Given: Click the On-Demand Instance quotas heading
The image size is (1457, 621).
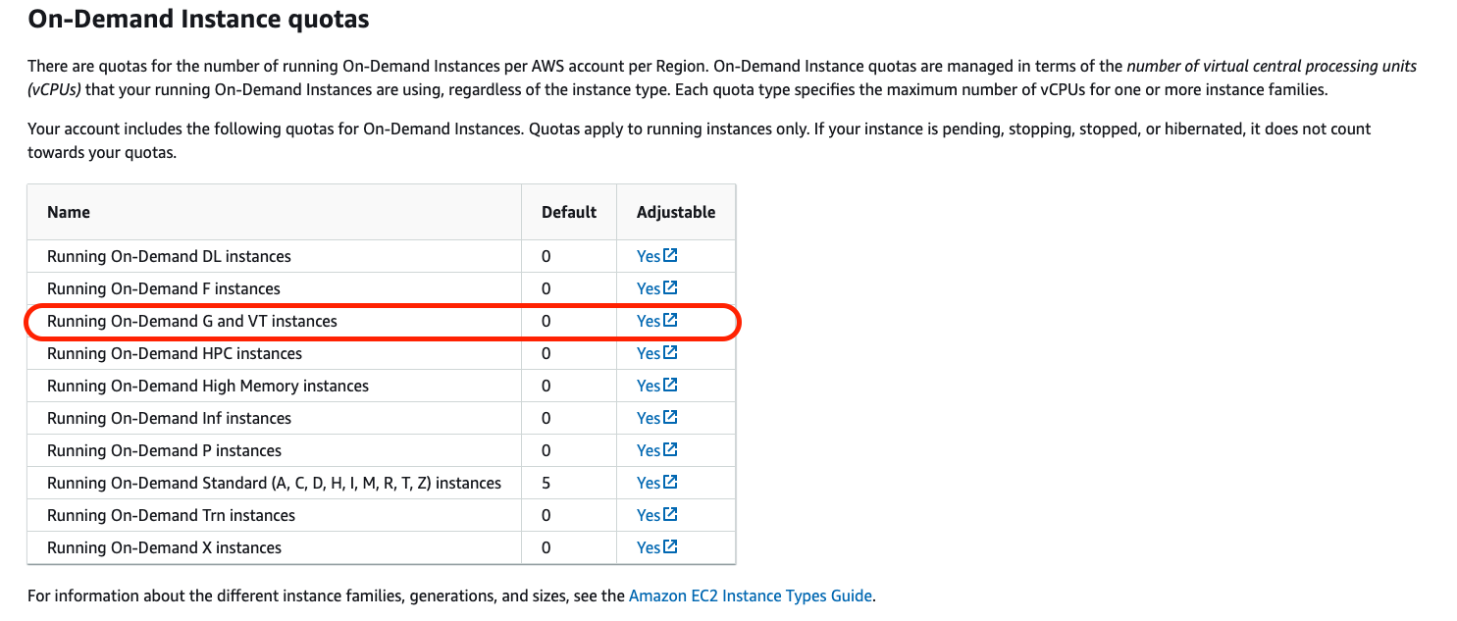Looking at the screenshot, I should tap(199, 19).
